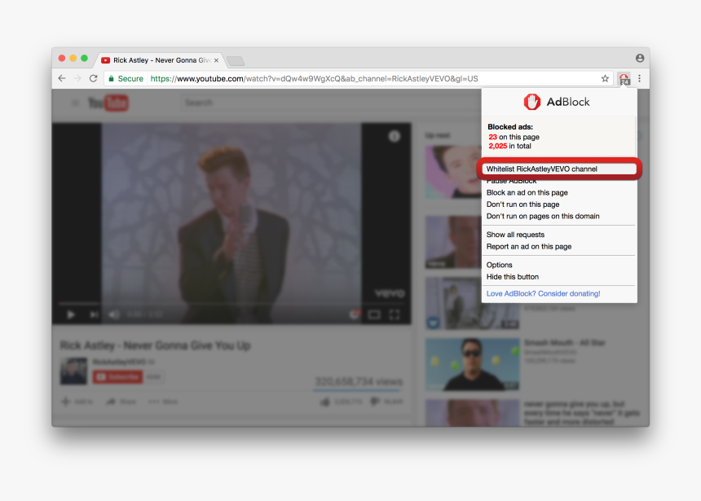Click the video title Never Gonna Give You Up
701x501 pixels.
[x=155, y=345]
